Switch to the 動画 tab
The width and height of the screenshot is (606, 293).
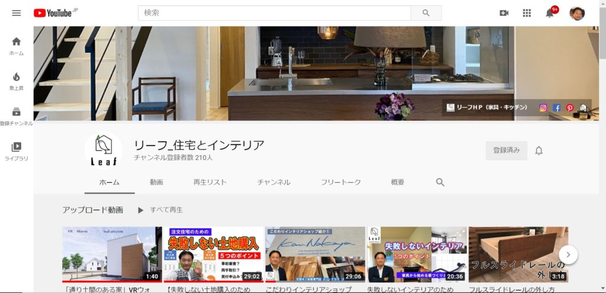point(156,182)
